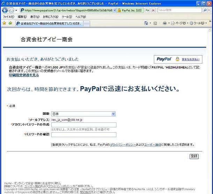Click the Yahoo! search box
213x194 pixels.
click(179, 10)
